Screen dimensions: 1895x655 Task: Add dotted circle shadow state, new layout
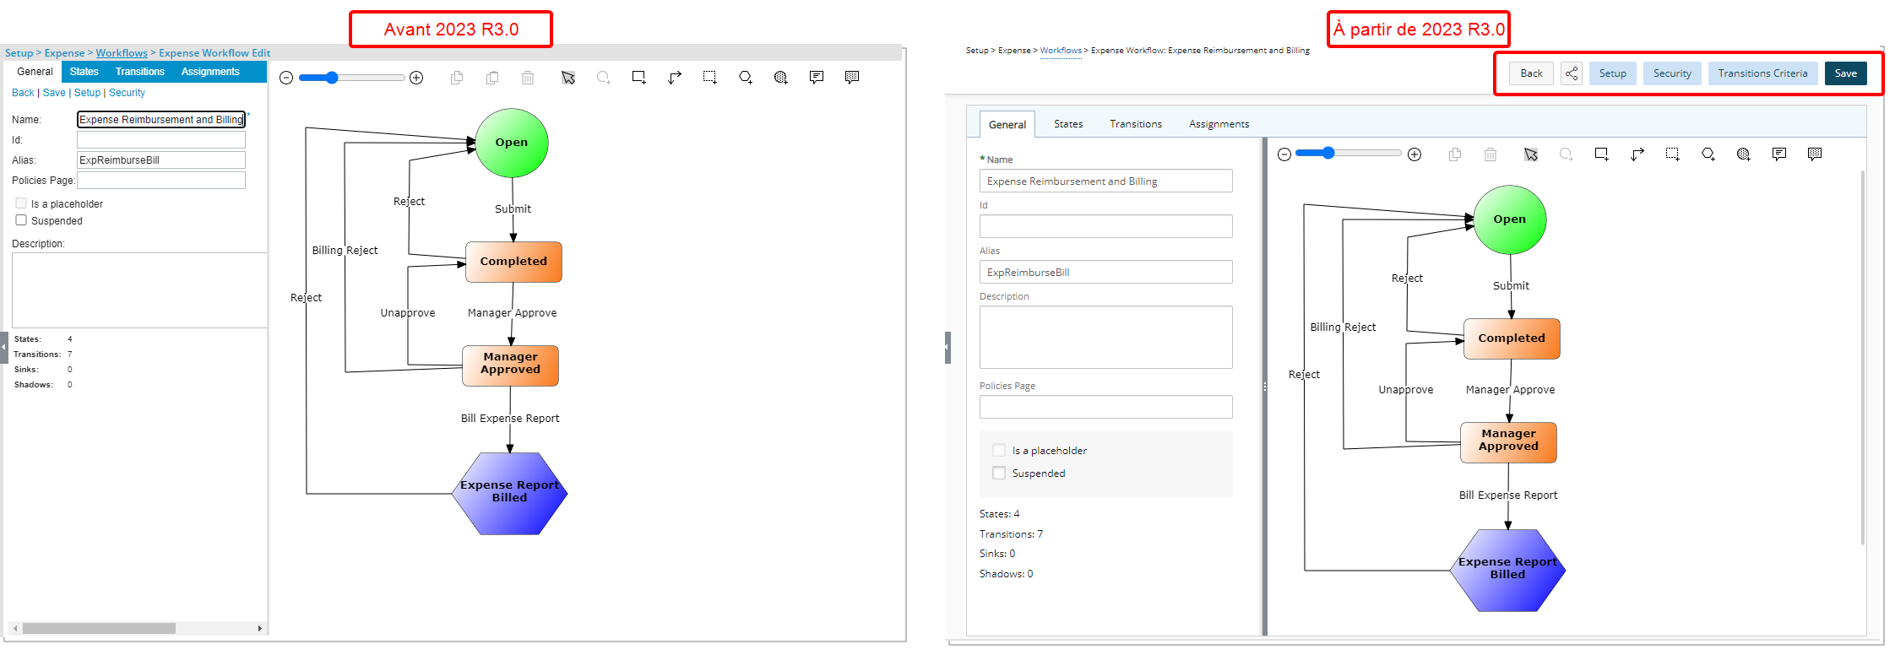pyautogui.click(x=1744, y=154)
